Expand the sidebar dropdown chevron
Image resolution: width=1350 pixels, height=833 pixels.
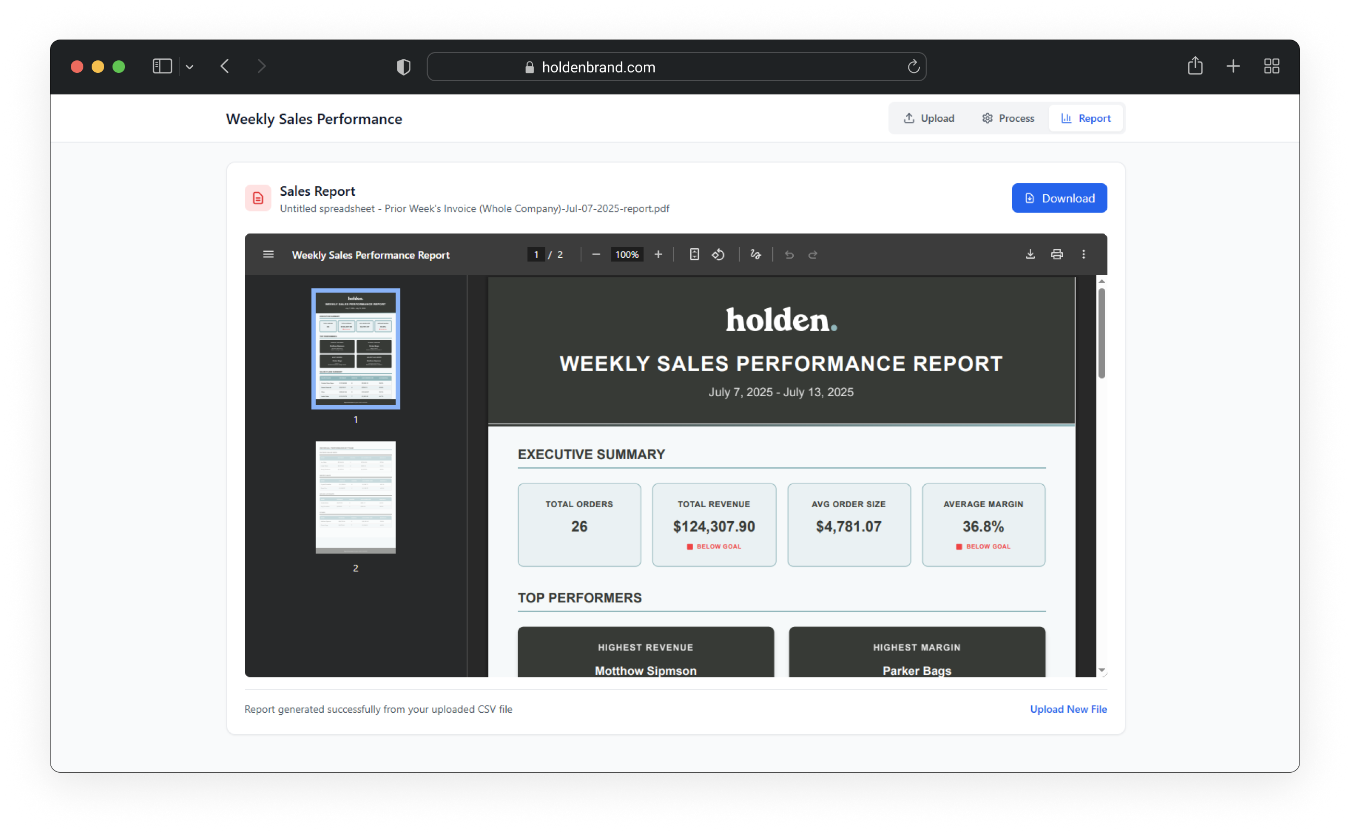point(190,67)
